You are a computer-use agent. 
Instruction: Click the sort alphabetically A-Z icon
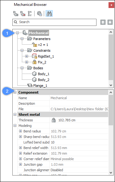point(30,14)
